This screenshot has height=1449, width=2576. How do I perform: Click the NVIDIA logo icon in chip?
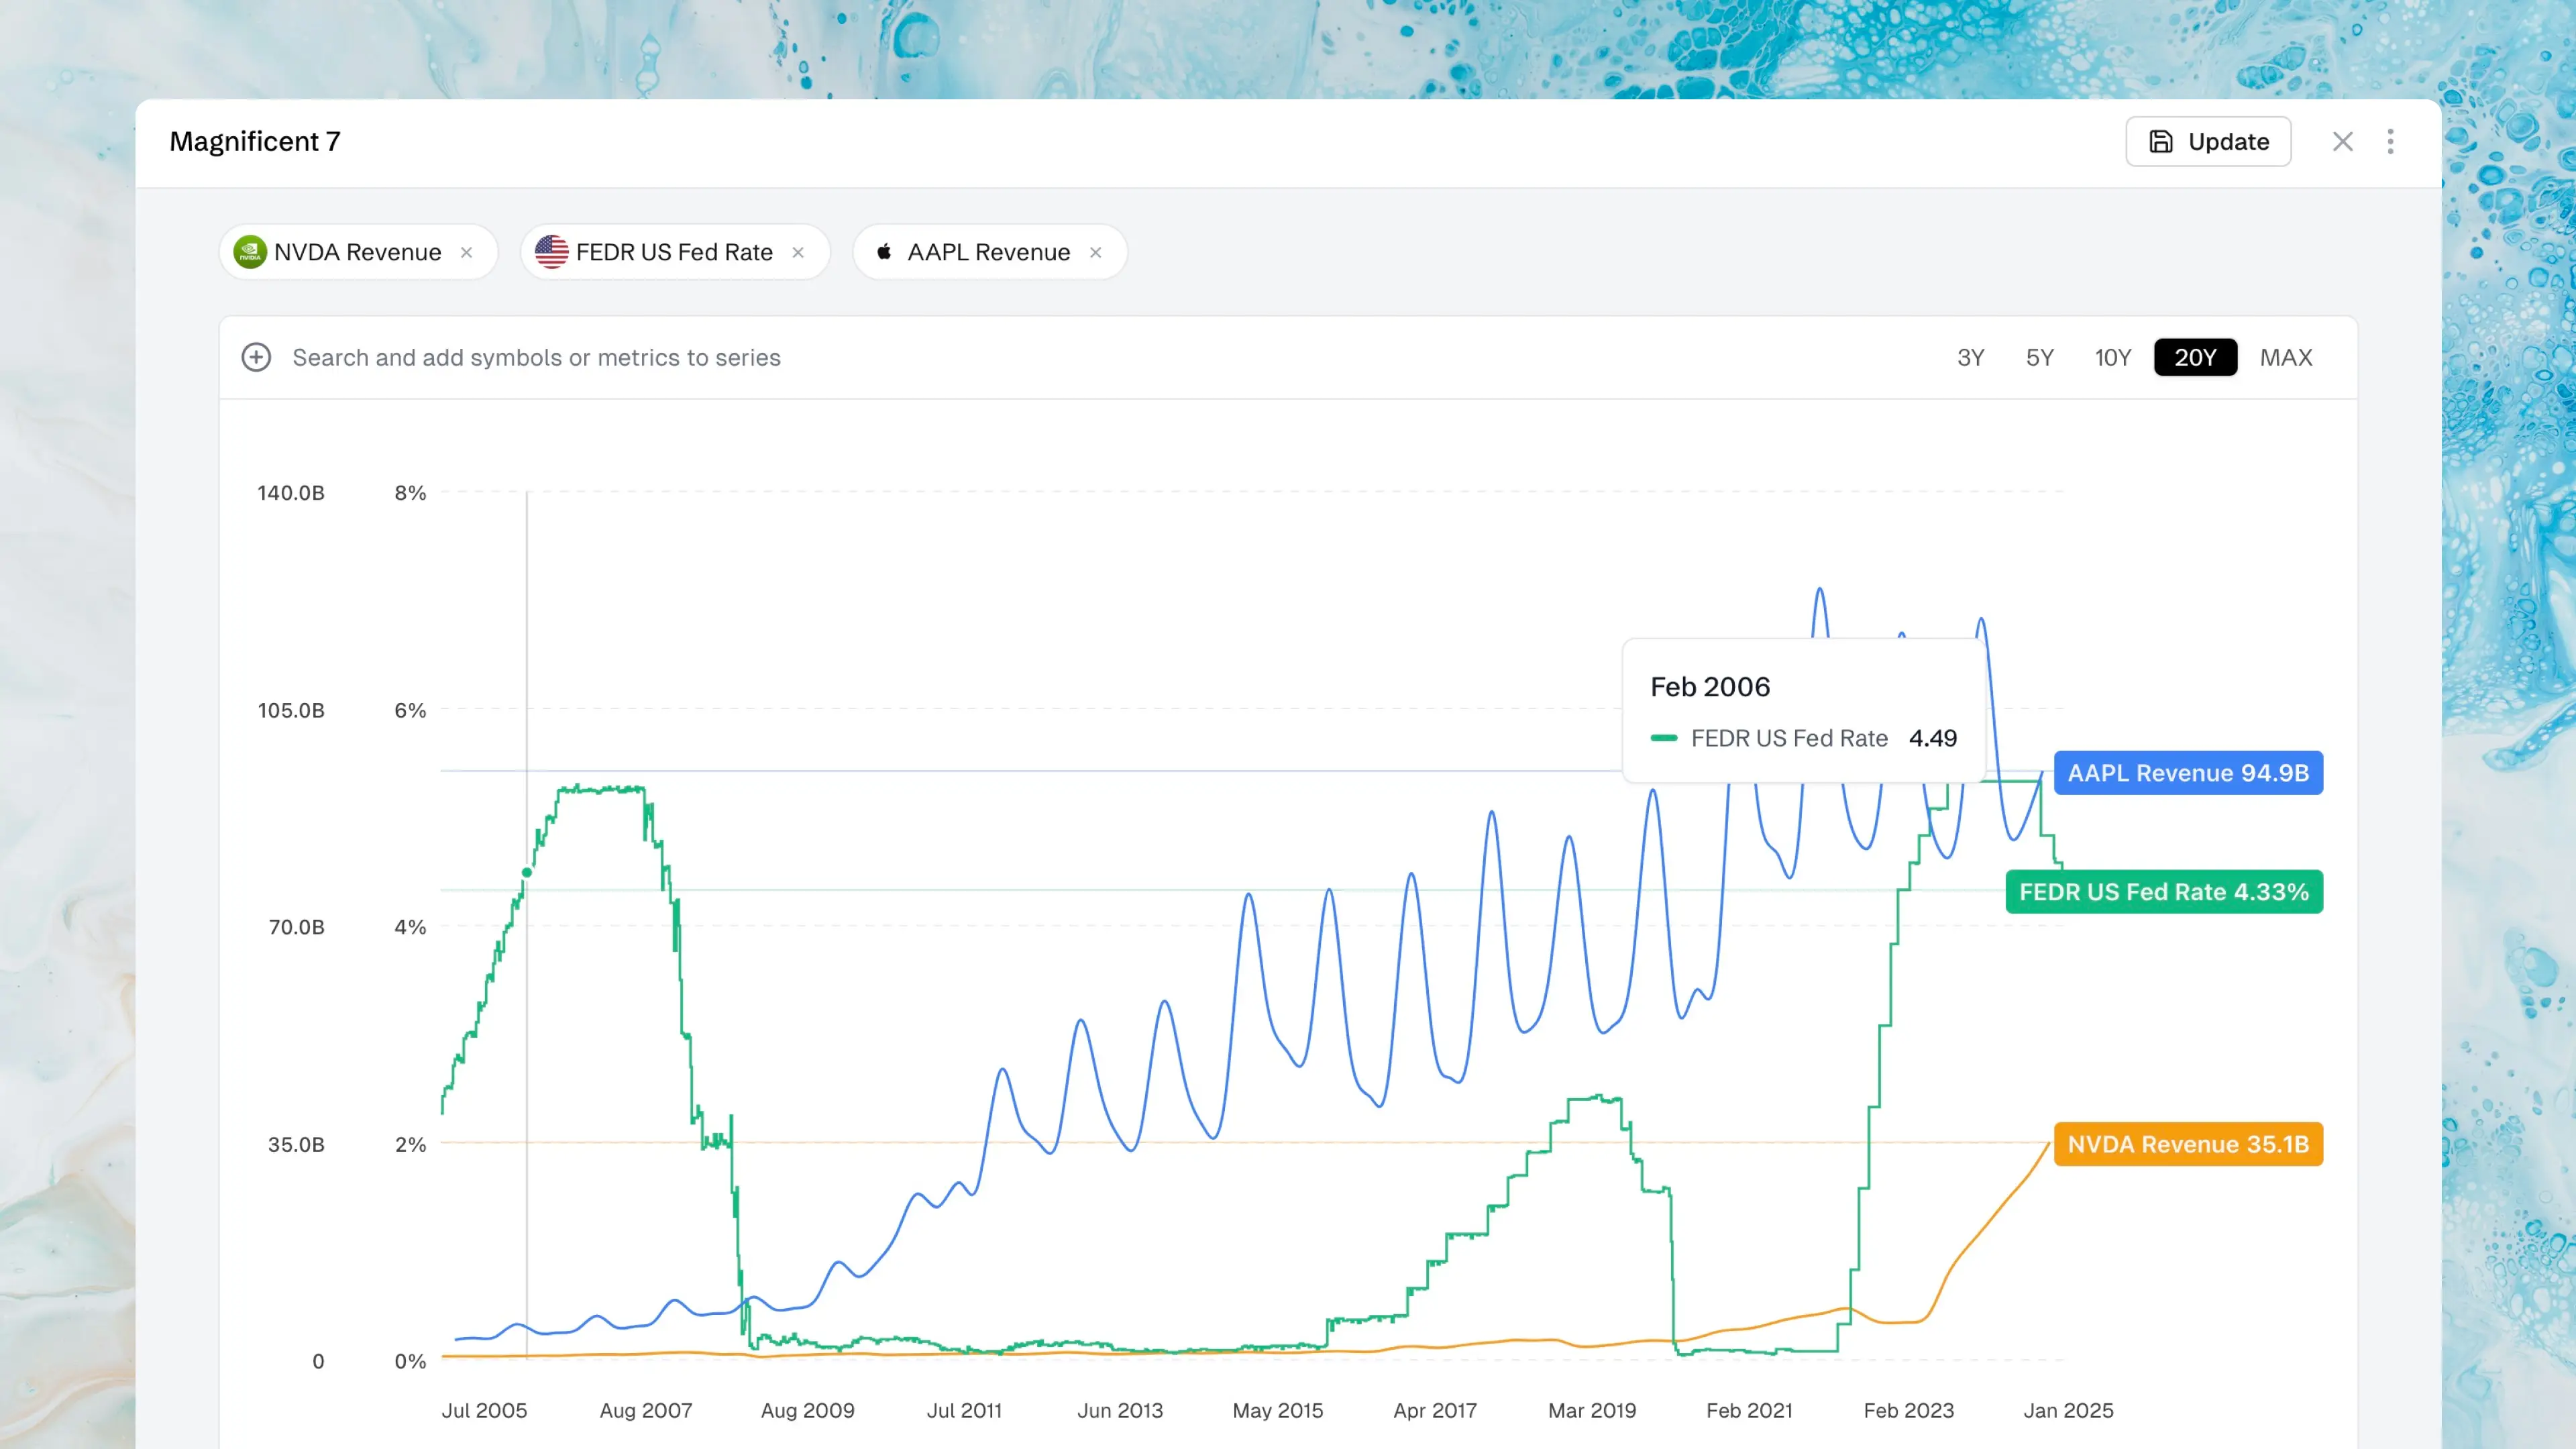click(249, 252)
